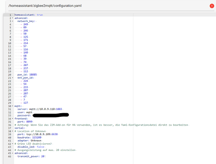Click the value 116 on line 12
Image resolution: width=216 pixels, height=164 pixels.
pyautogui.click(x=26, y=50)
